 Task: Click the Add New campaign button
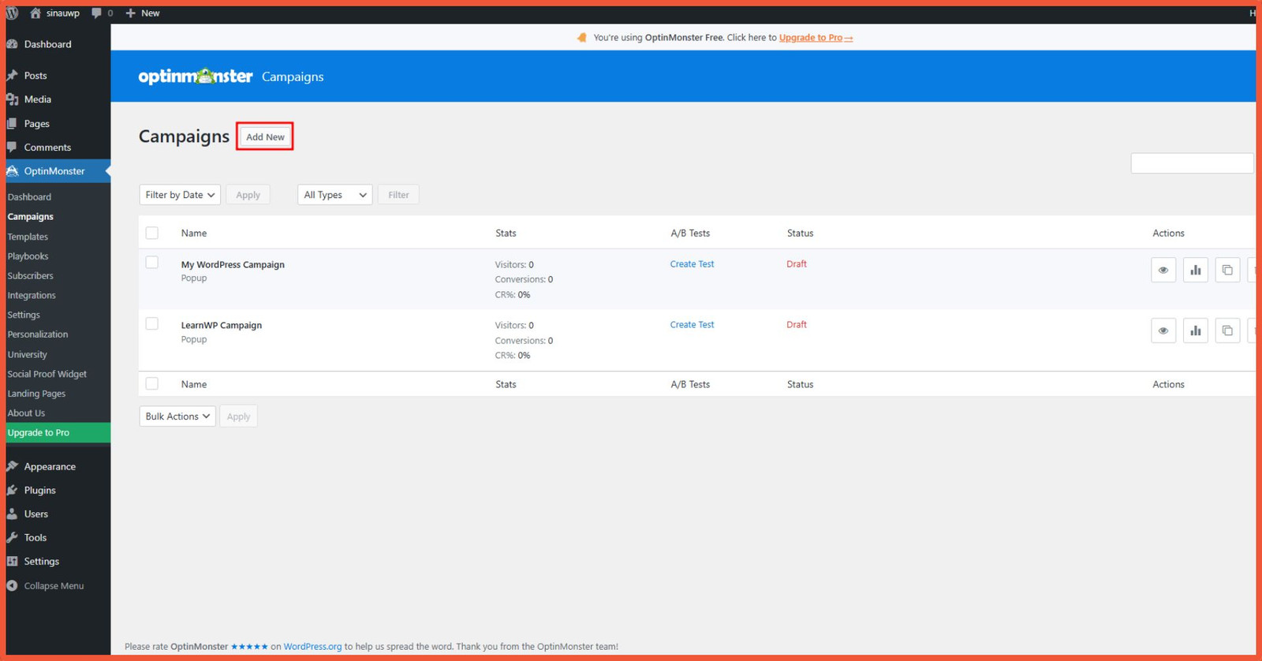tap(265, 136)
